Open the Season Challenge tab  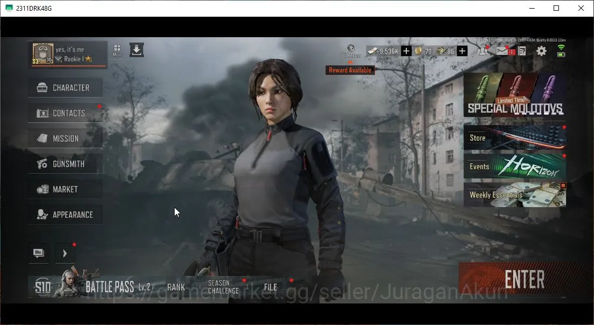pyautogui.click(x=223, y=287)
